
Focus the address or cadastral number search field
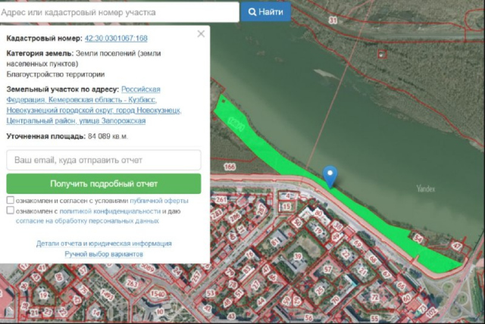pos(120,12)
